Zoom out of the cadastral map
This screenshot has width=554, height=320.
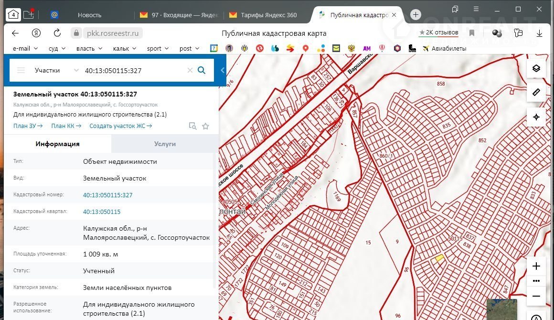[x=536, y=296]
